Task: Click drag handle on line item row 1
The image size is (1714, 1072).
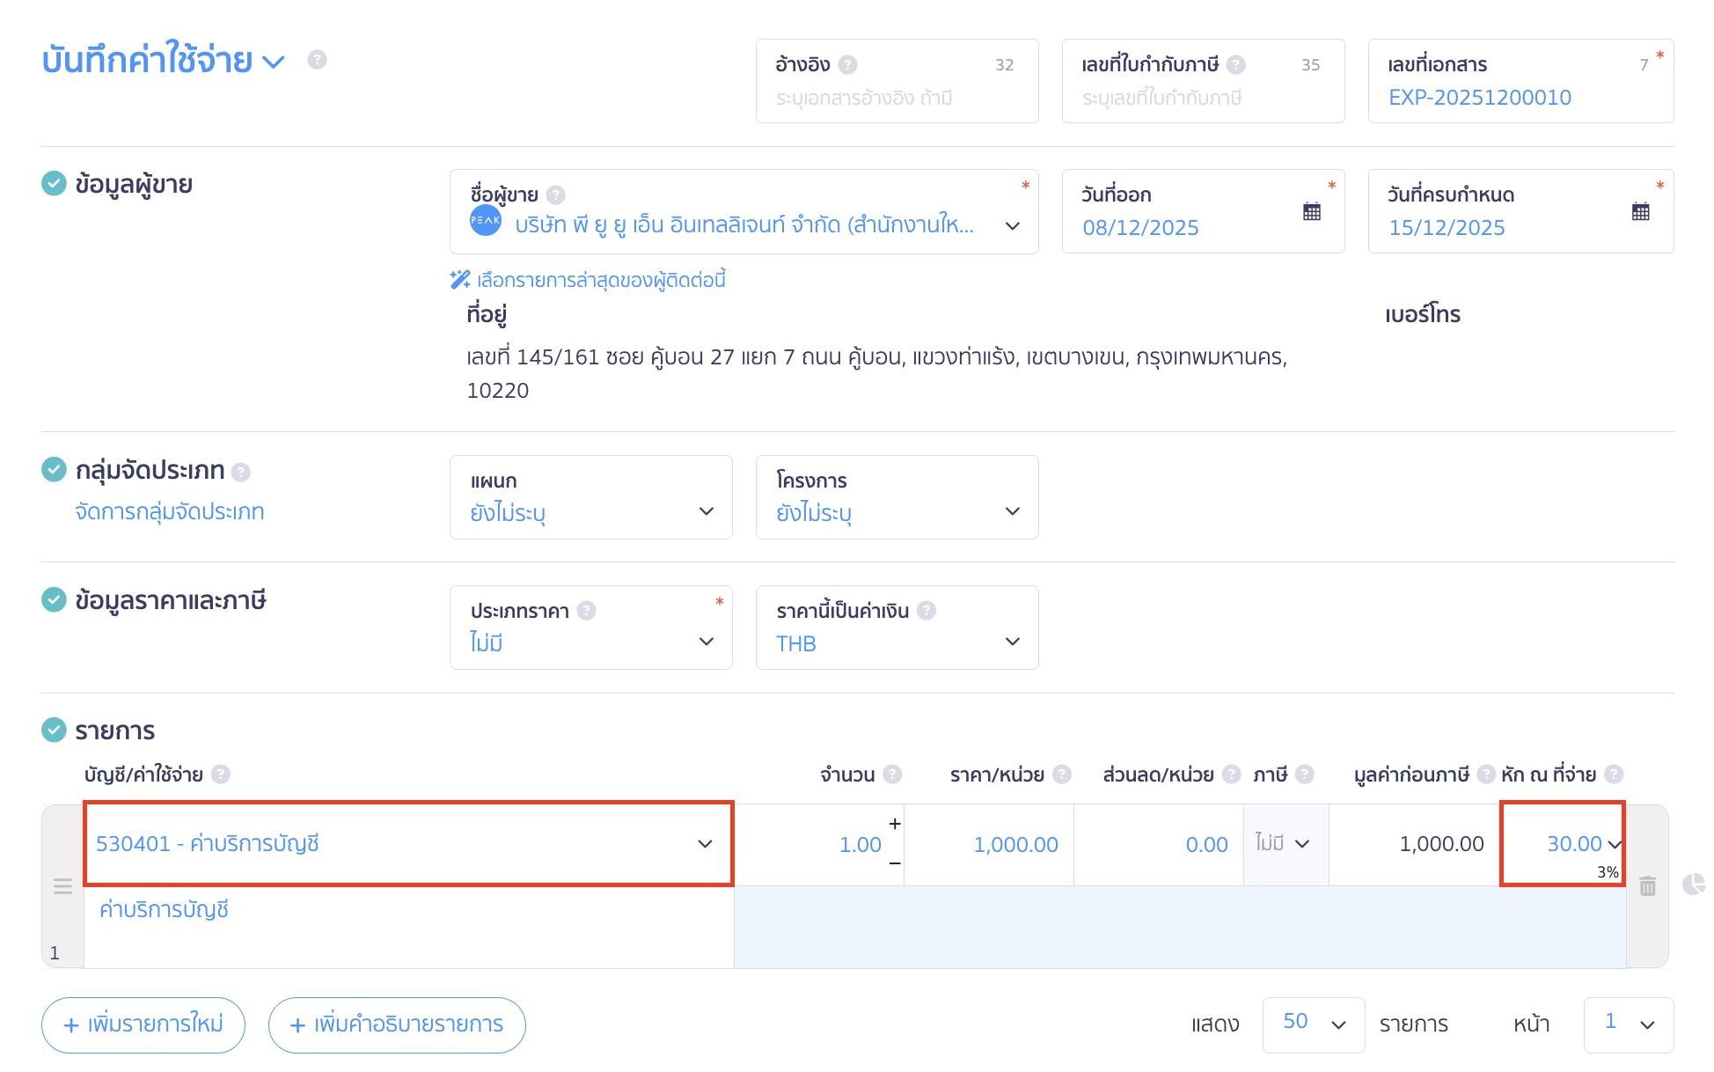Action: pyautogui.click(x=62, y=886)
